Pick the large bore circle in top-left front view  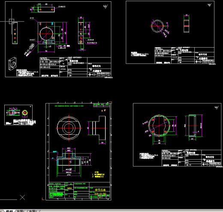point(46,33)
